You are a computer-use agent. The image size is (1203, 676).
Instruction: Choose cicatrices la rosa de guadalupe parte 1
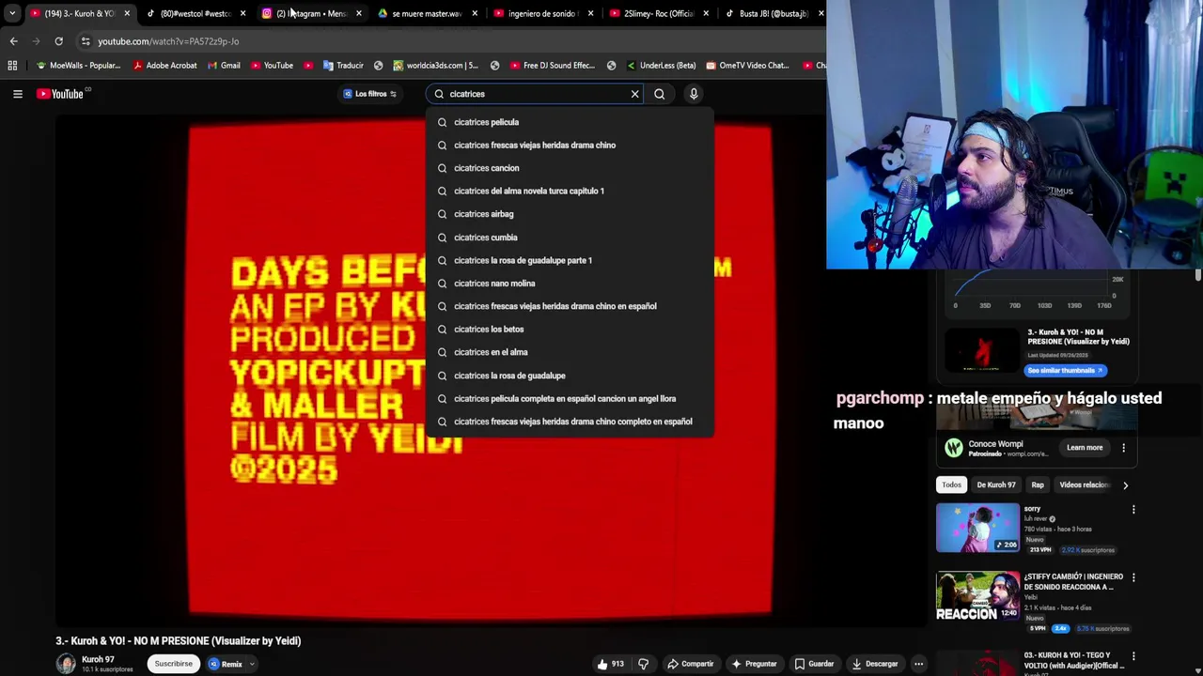click(570, 260)
